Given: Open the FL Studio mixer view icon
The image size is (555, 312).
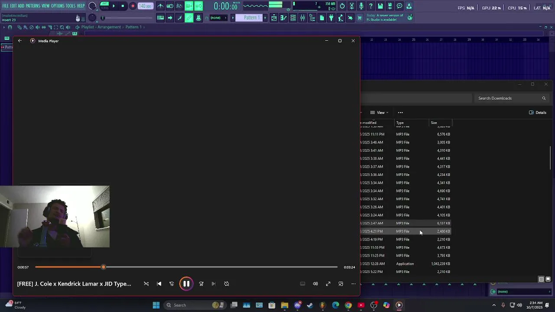Looking at the screenshot, I should click(303, 18).
